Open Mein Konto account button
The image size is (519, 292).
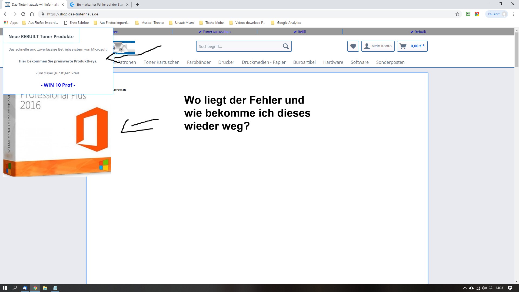pyautogui.click(x=378, y=46)
